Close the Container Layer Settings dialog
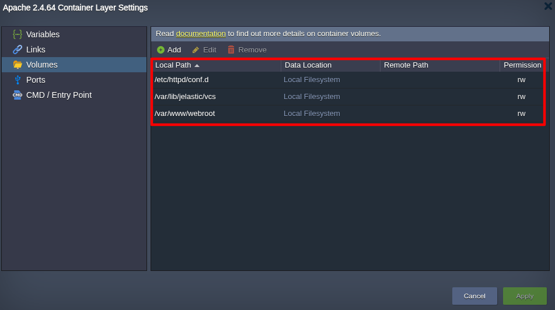The height and width of the screenshot is (310, 555). (548, 6)
